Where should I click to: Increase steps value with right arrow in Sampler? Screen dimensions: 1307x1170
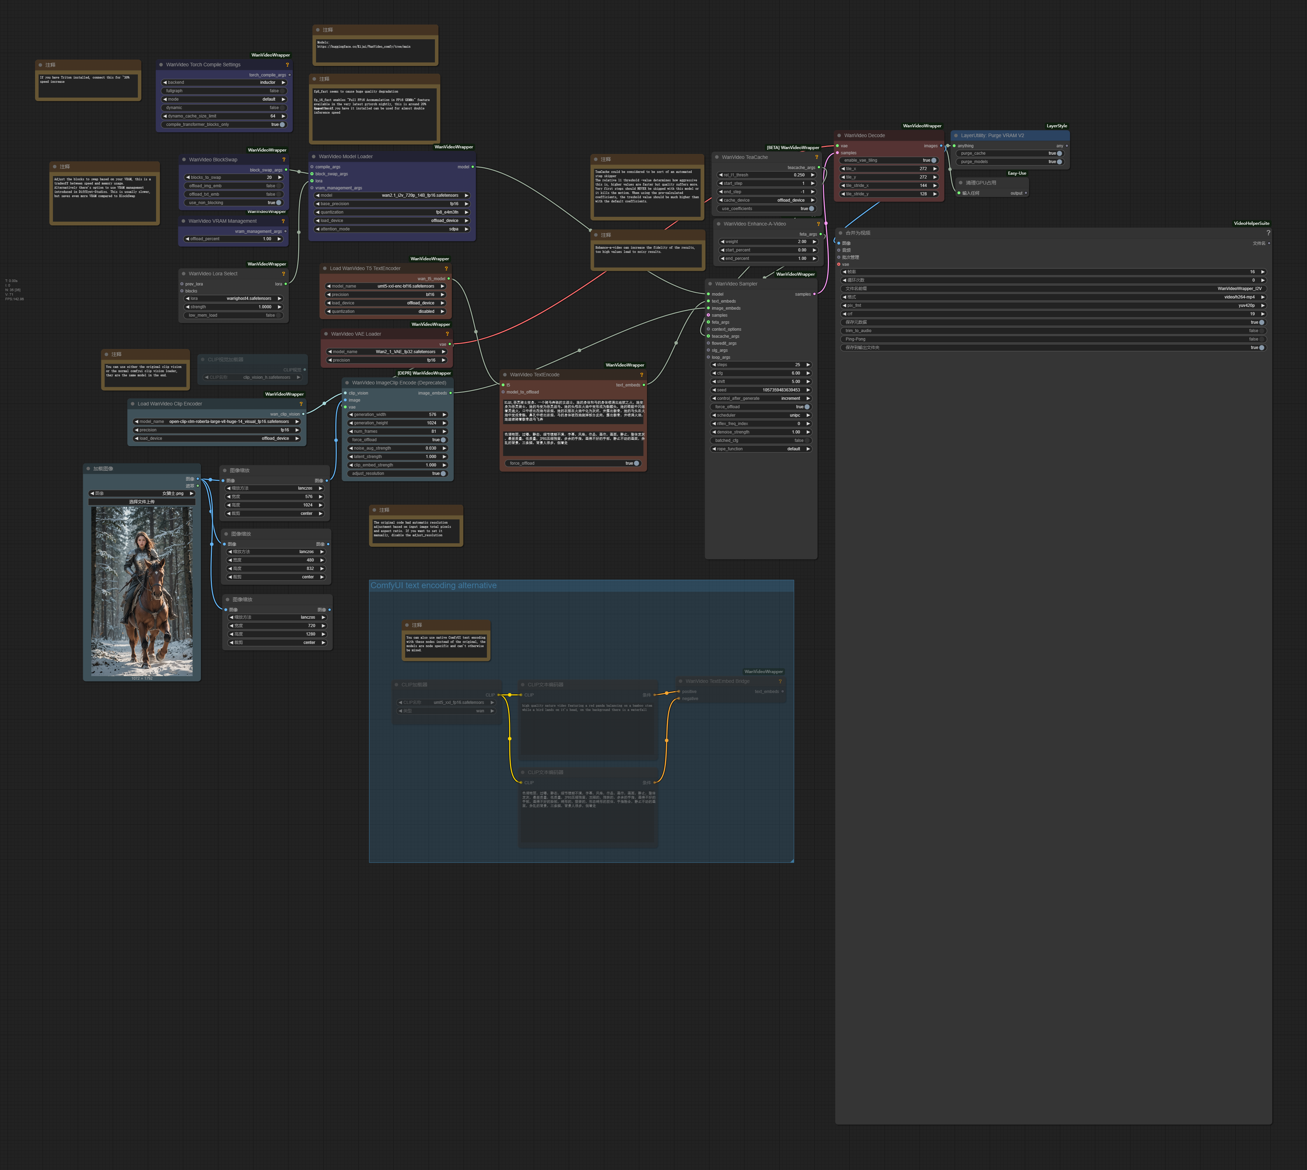point(808,364)
